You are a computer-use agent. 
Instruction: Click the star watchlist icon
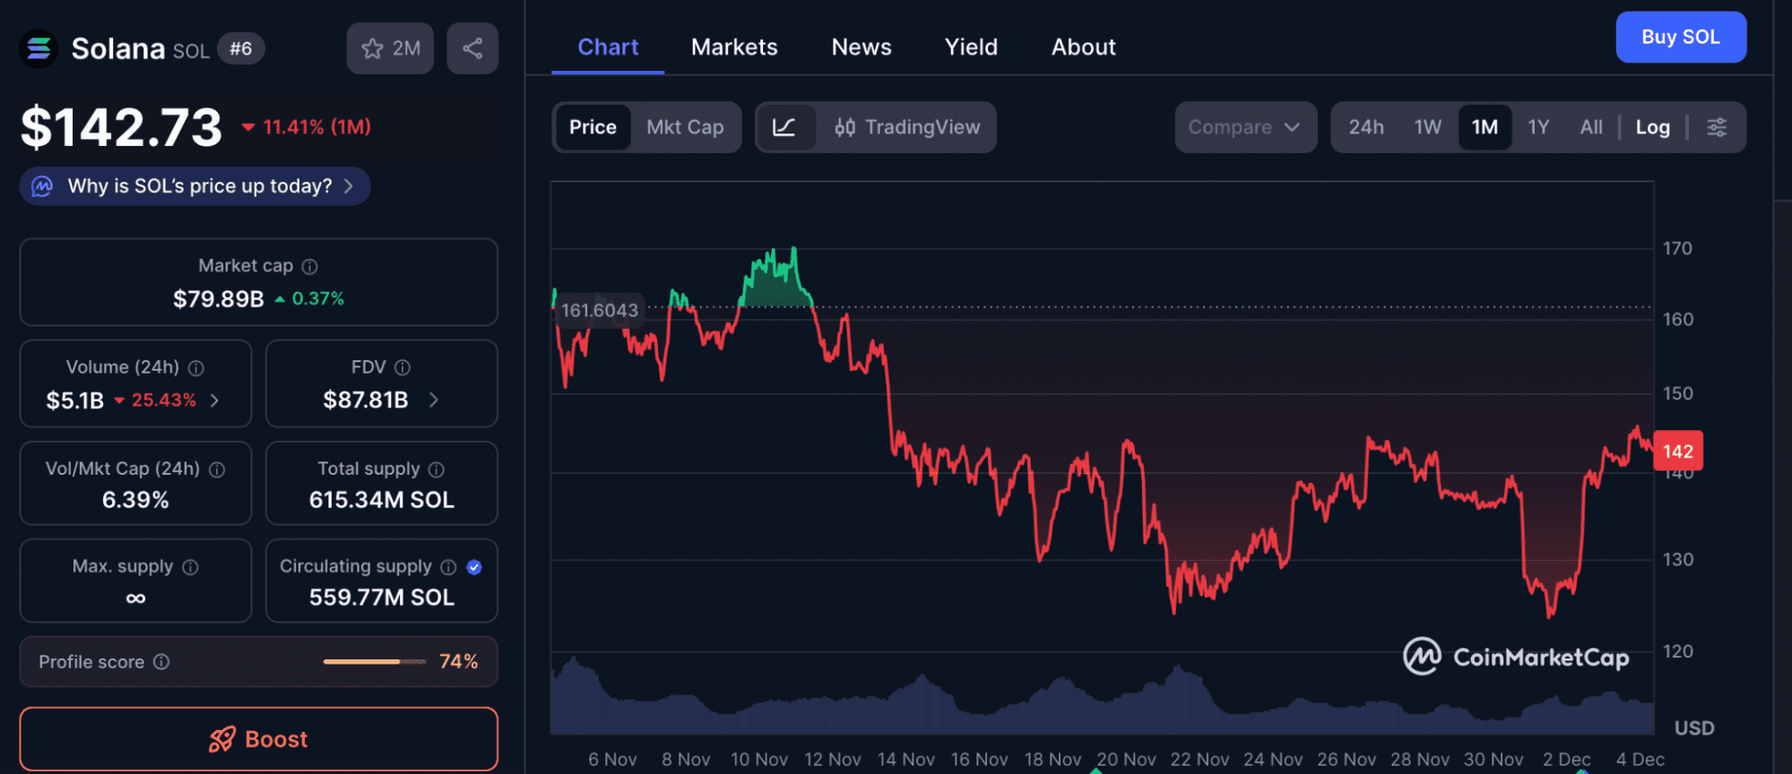373,48
